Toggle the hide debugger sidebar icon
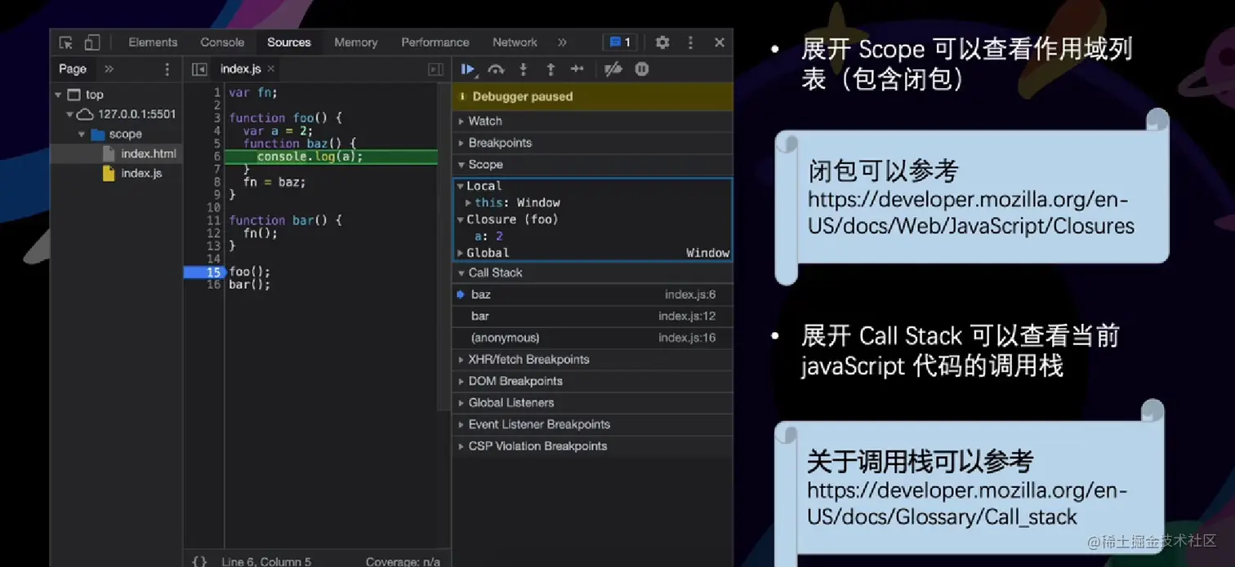This screenshot has height=567, width=1235. pos(436,69)
